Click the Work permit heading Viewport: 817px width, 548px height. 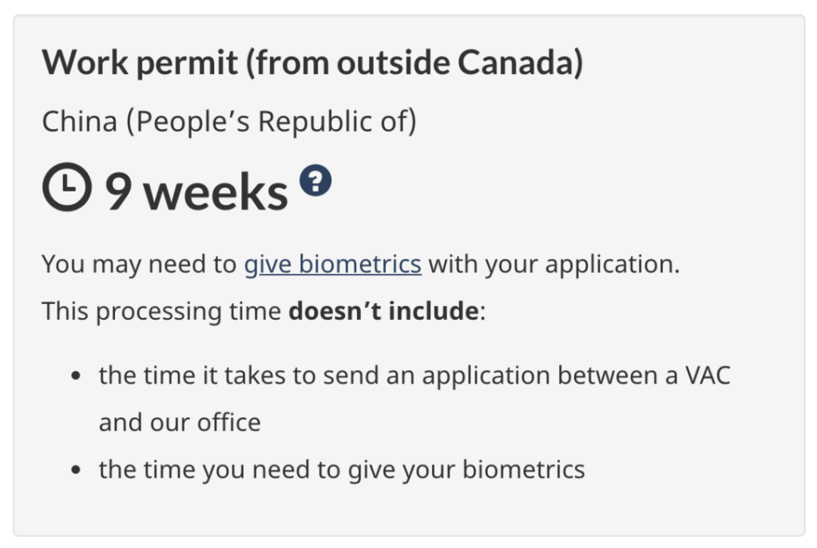(x=312, y=62)
